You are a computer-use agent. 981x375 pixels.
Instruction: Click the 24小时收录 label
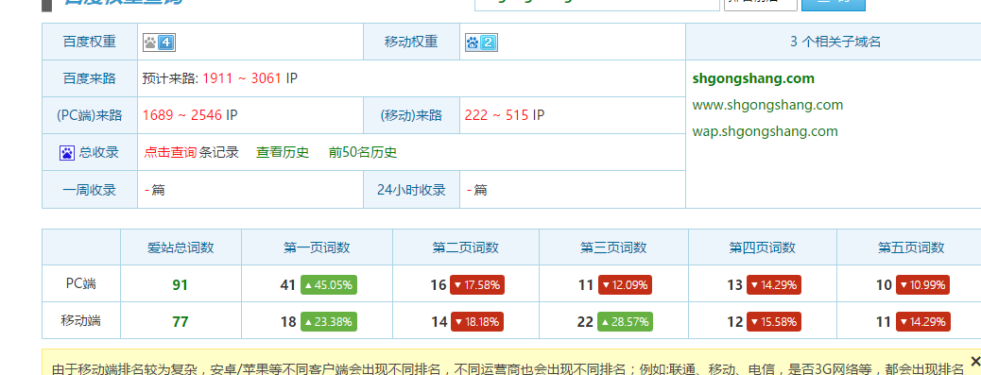[411, 190]
